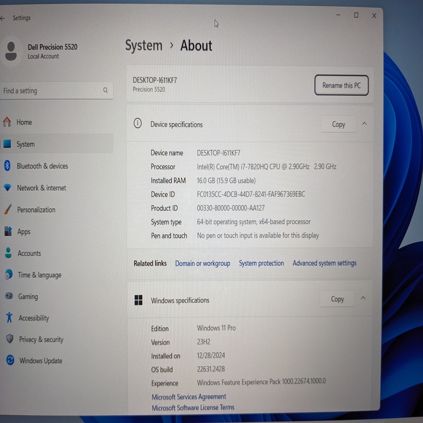The image size is (423, 423).
Task: Click the About page heading
Action: pos(196,45)
